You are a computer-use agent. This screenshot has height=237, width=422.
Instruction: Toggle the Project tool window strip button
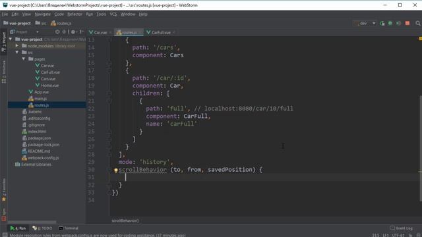point(4,42)
